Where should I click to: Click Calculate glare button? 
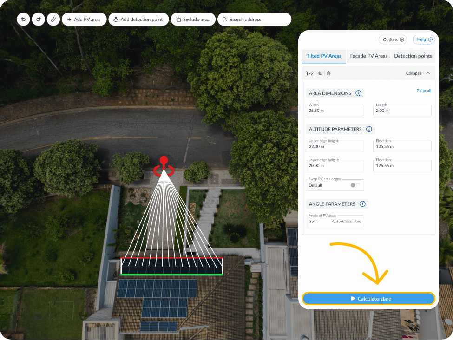[x=368, y=299]
